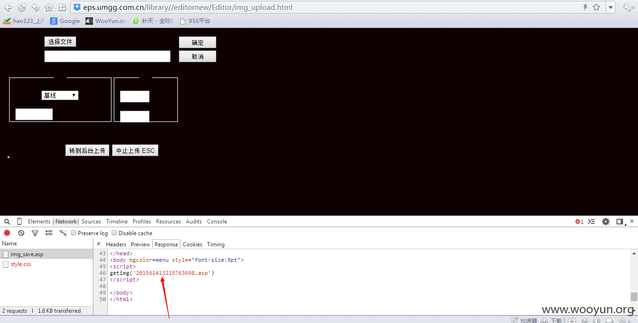This screenshot has width=638, height=323.
Task: Click the getimg filename string in response
Action: tap(173, 273)
